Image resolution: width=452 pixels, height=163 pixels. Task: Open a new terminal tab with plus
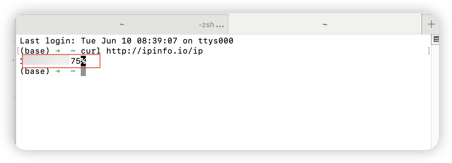431,24
